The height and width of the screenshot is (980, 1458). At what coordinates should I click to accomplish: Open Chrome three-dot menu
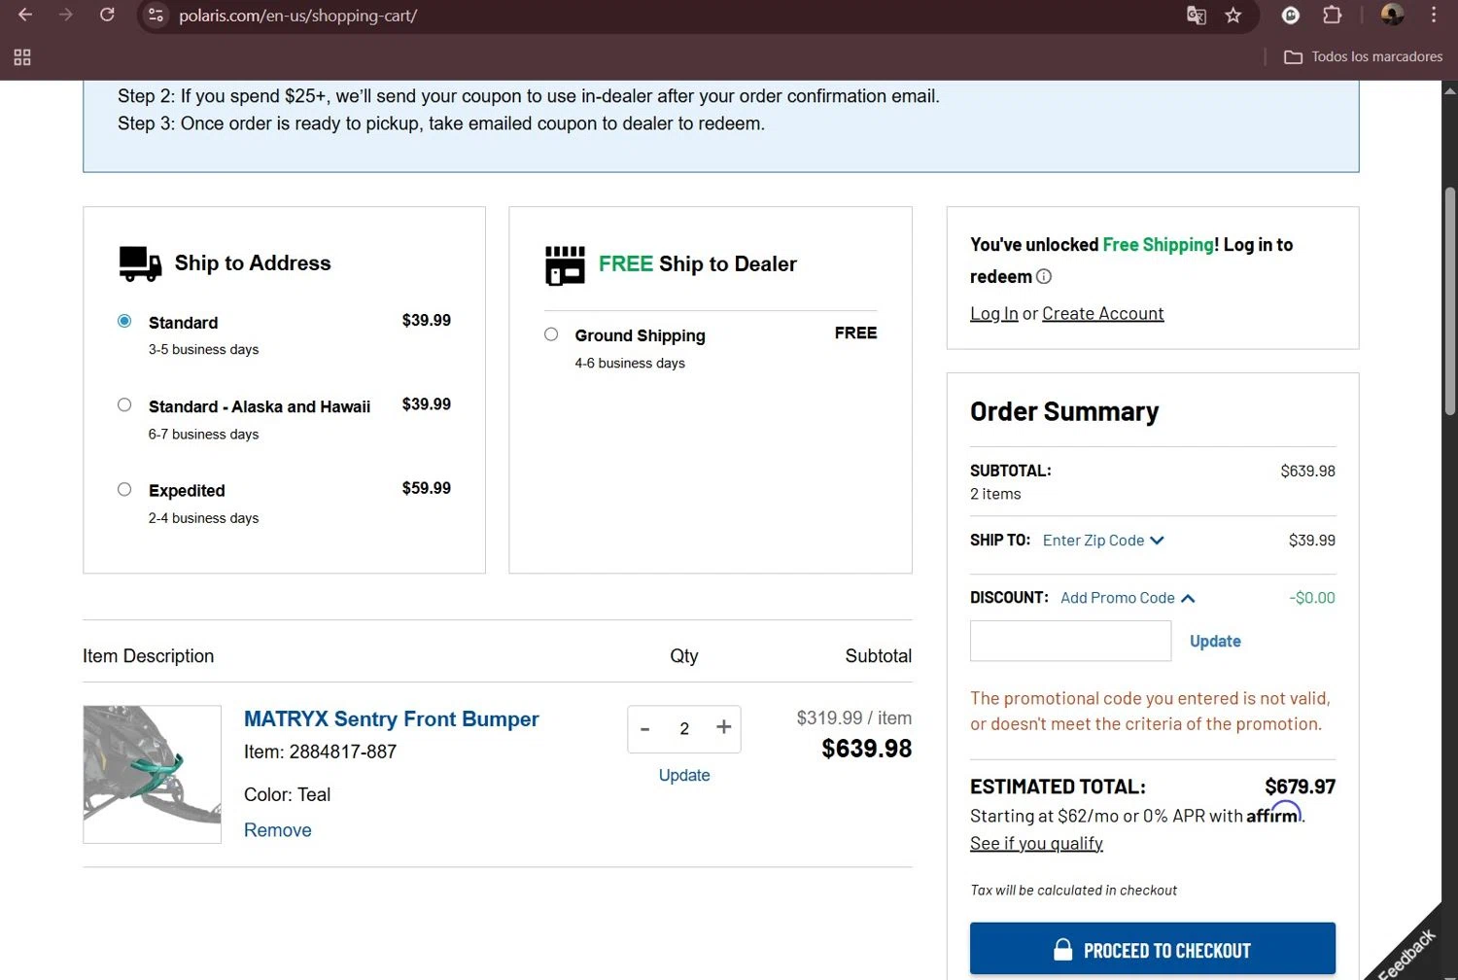[x=1434, y=15]
